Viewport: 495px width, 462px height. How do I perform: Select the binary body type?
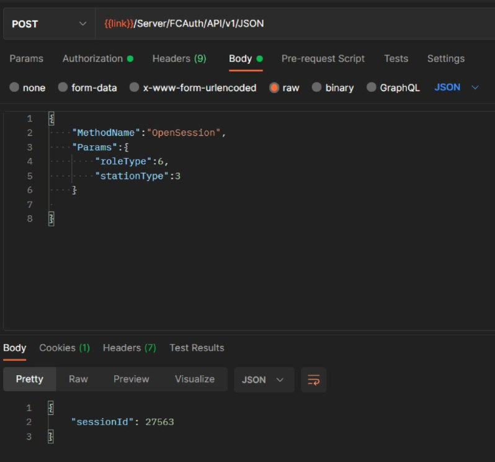click(x=332, y=87)
